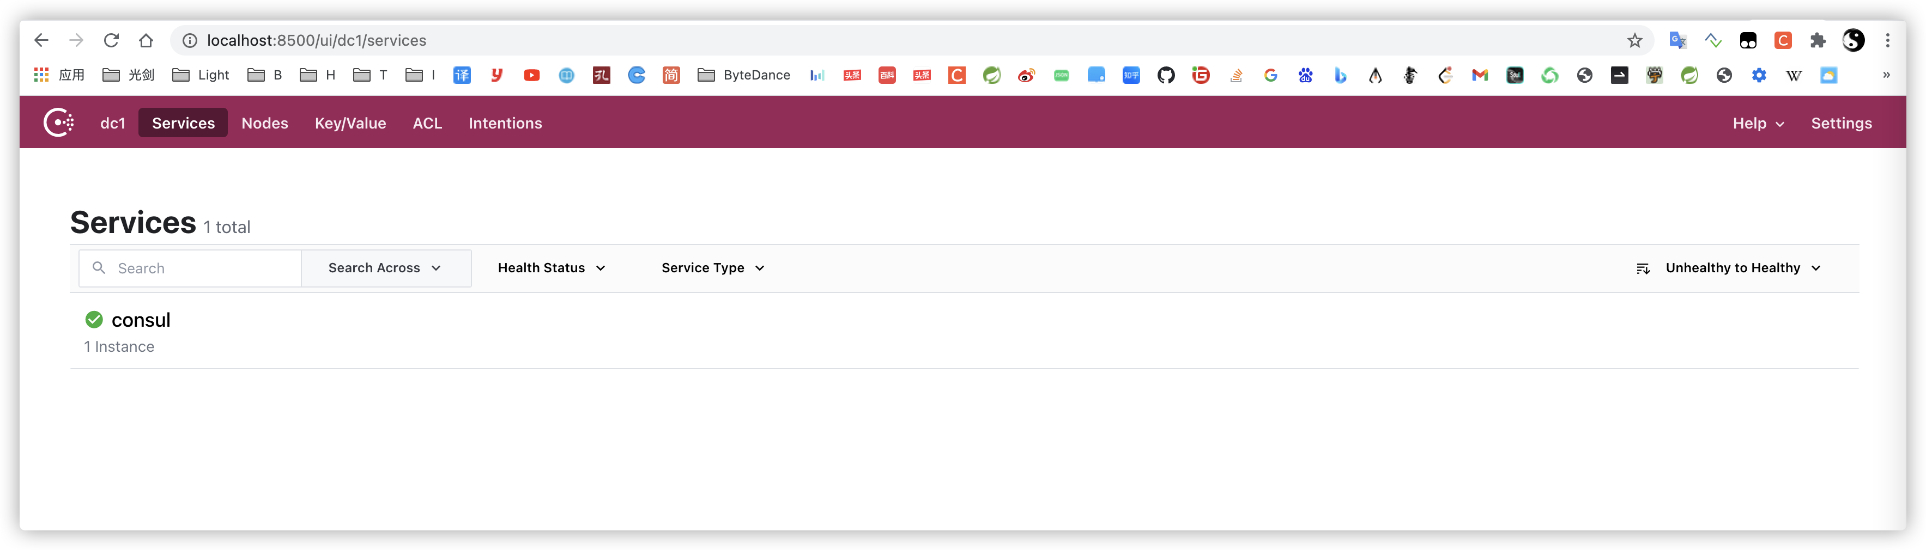Open the 简 Jianshu bookmark icon
The height and width of the screenshot is (550, 1926).
671,75
